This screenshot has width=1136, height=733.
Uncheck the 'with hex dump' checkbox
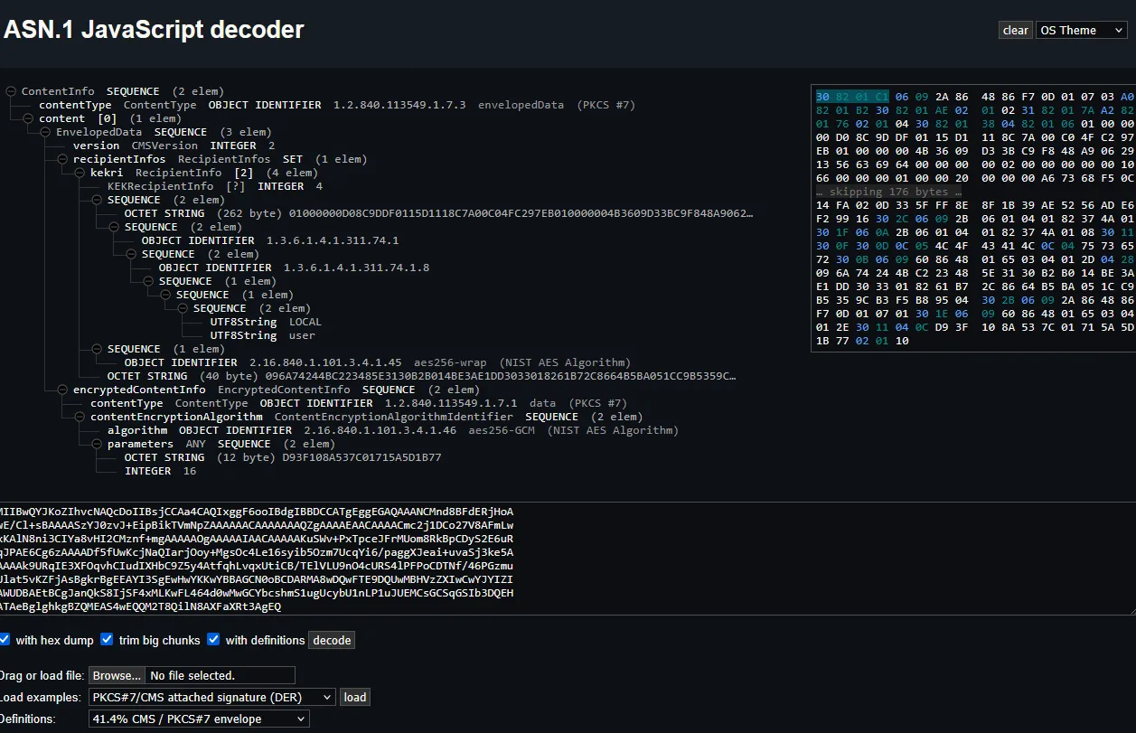point(5,639)
